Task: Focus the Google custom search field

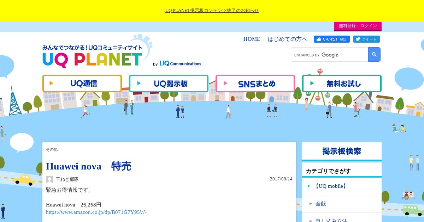Action: tap(329, 55)
